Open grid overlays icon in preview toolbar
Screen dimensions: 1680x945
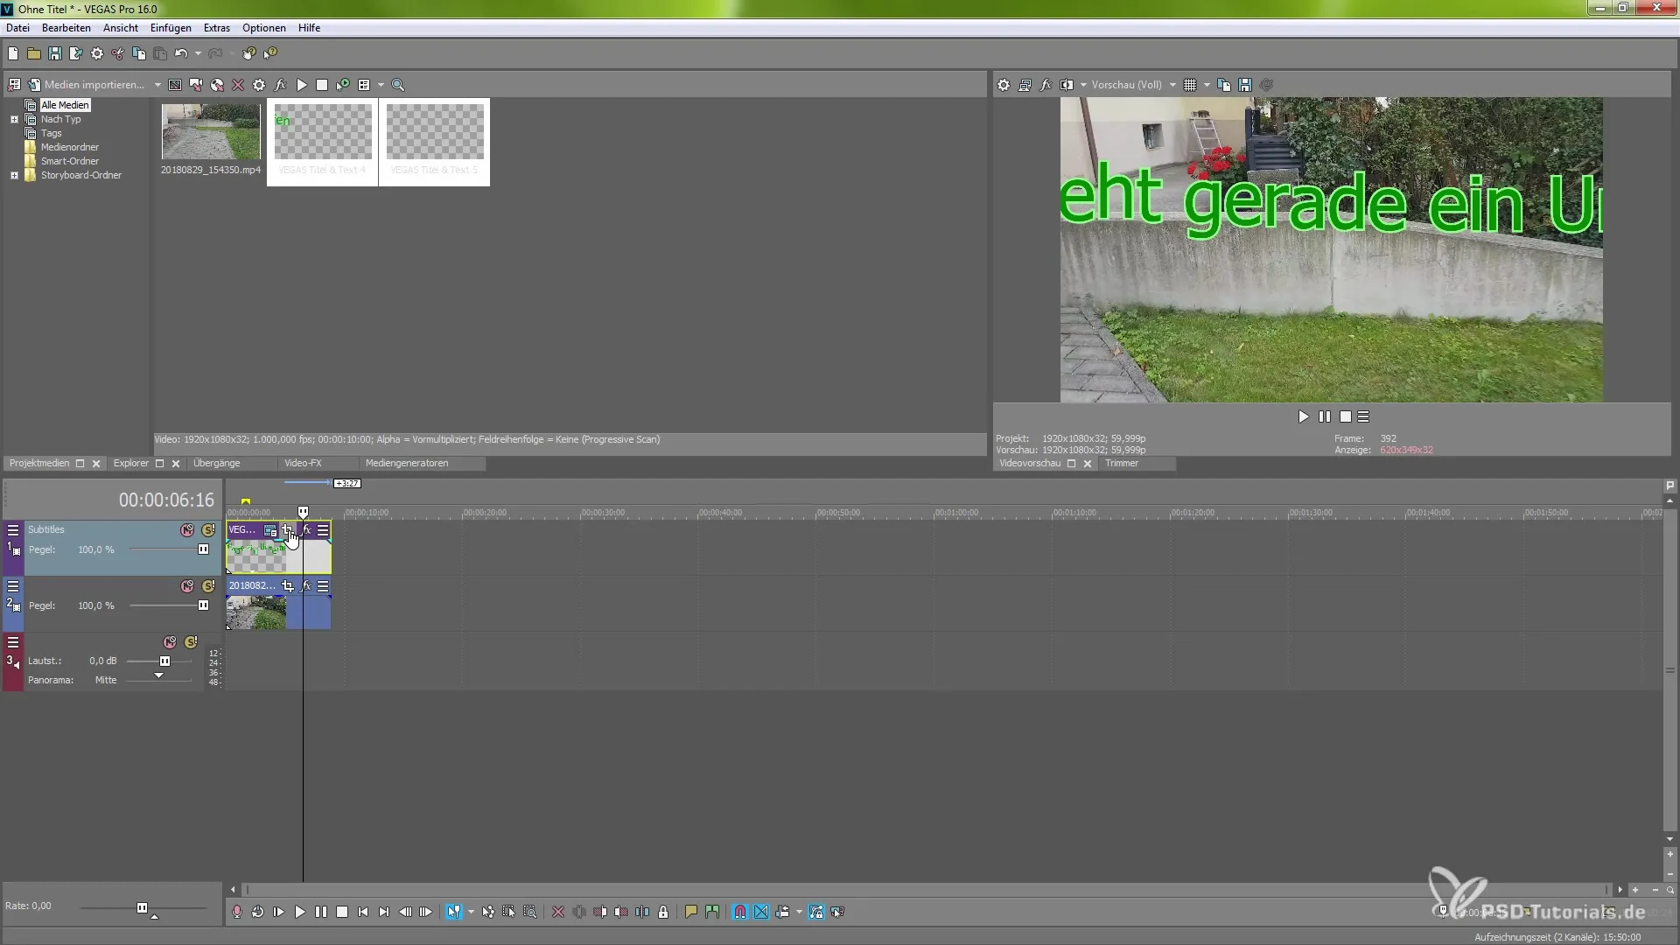[1190, 85]
